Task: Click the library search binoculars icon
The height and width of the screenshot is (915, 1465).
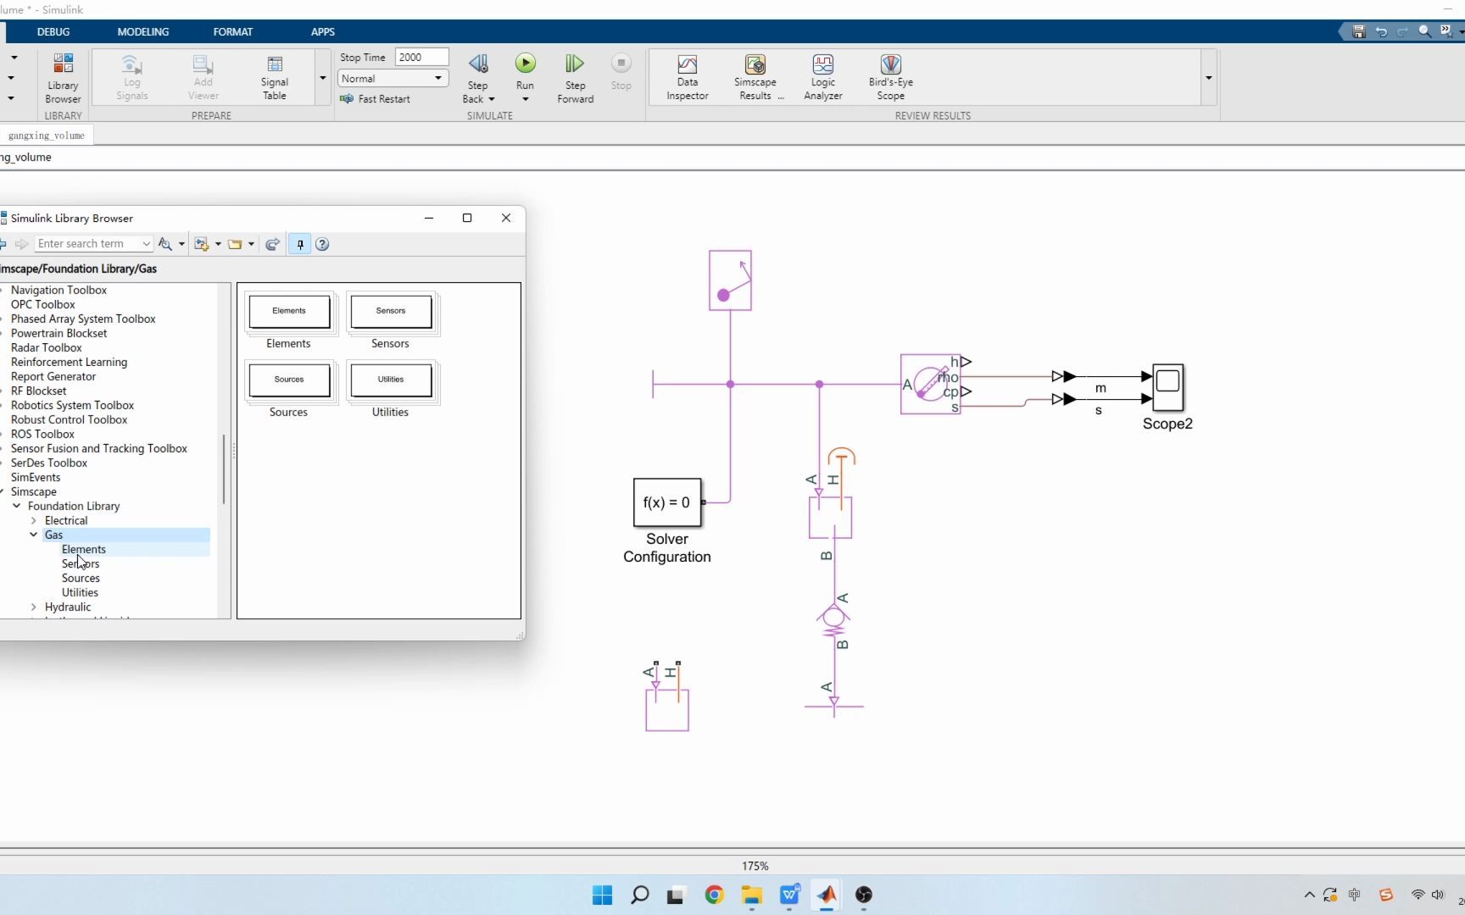Action: (165, 244)
